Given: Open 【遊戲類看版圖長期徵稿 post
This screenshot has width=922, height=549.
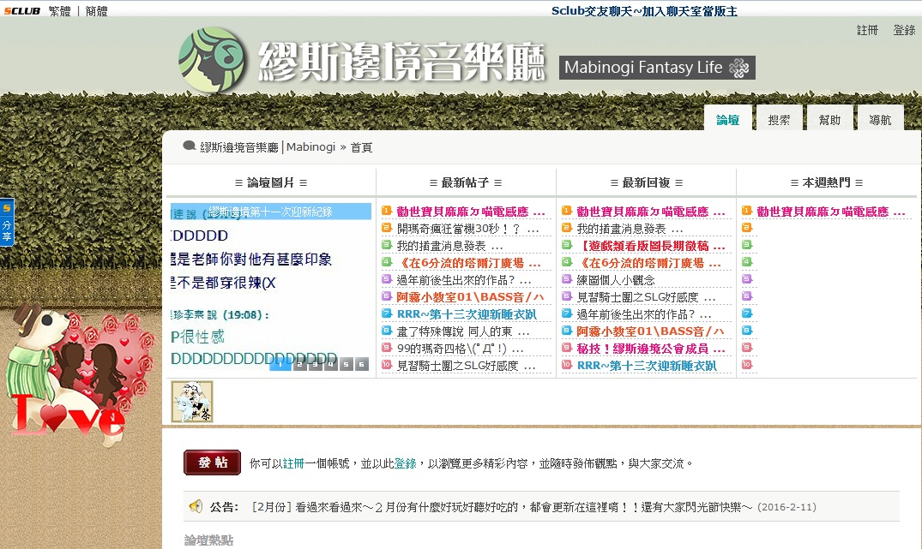Looking at the screenshot, I should coord(651,246).
